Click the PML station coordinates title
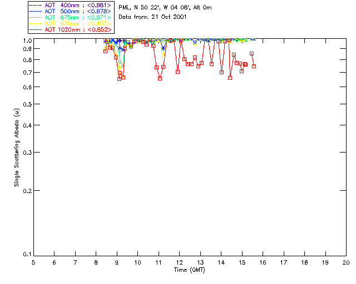This screenshot has height=284, width=356. pyautogui.click(x=165, y=7)
